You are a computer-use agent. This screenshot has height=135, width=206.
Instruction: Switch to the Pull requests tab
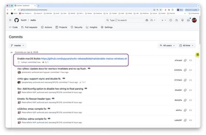[x=29, y=27]
